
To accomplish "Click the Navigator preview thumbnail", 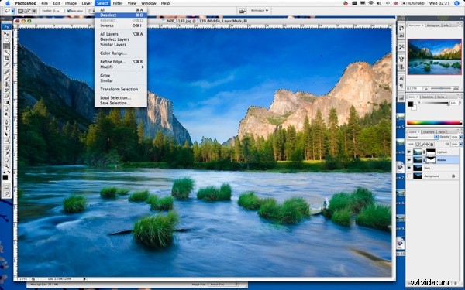I will click(x=435, y=56).
